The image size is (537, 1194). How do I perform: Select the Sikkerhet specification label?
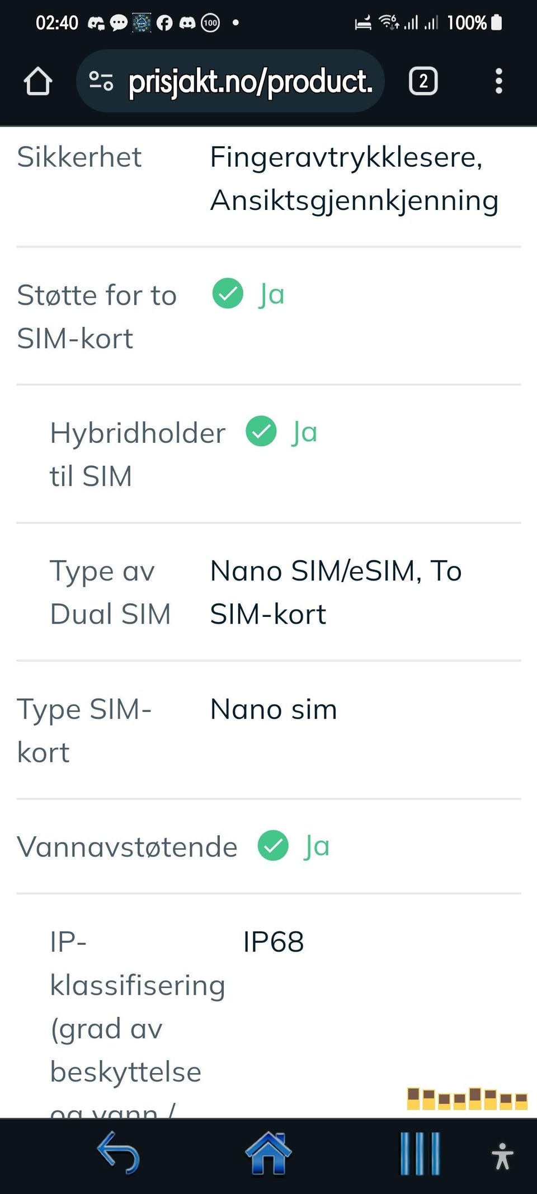click(79, 157)
